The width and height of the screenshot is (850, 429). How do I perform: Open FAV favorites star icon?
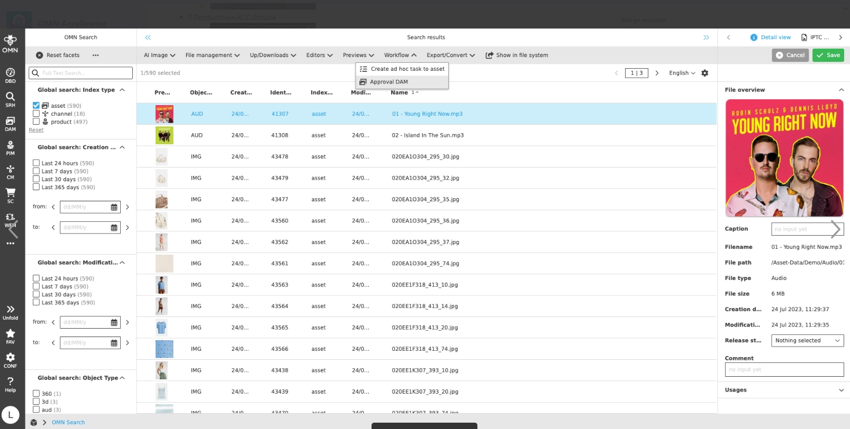point(10,336)
